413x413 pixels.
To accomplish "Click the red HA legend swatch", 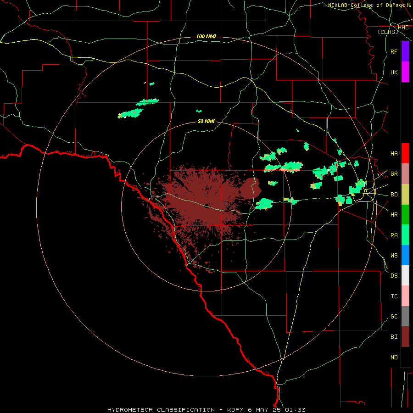I will (405, 153).
